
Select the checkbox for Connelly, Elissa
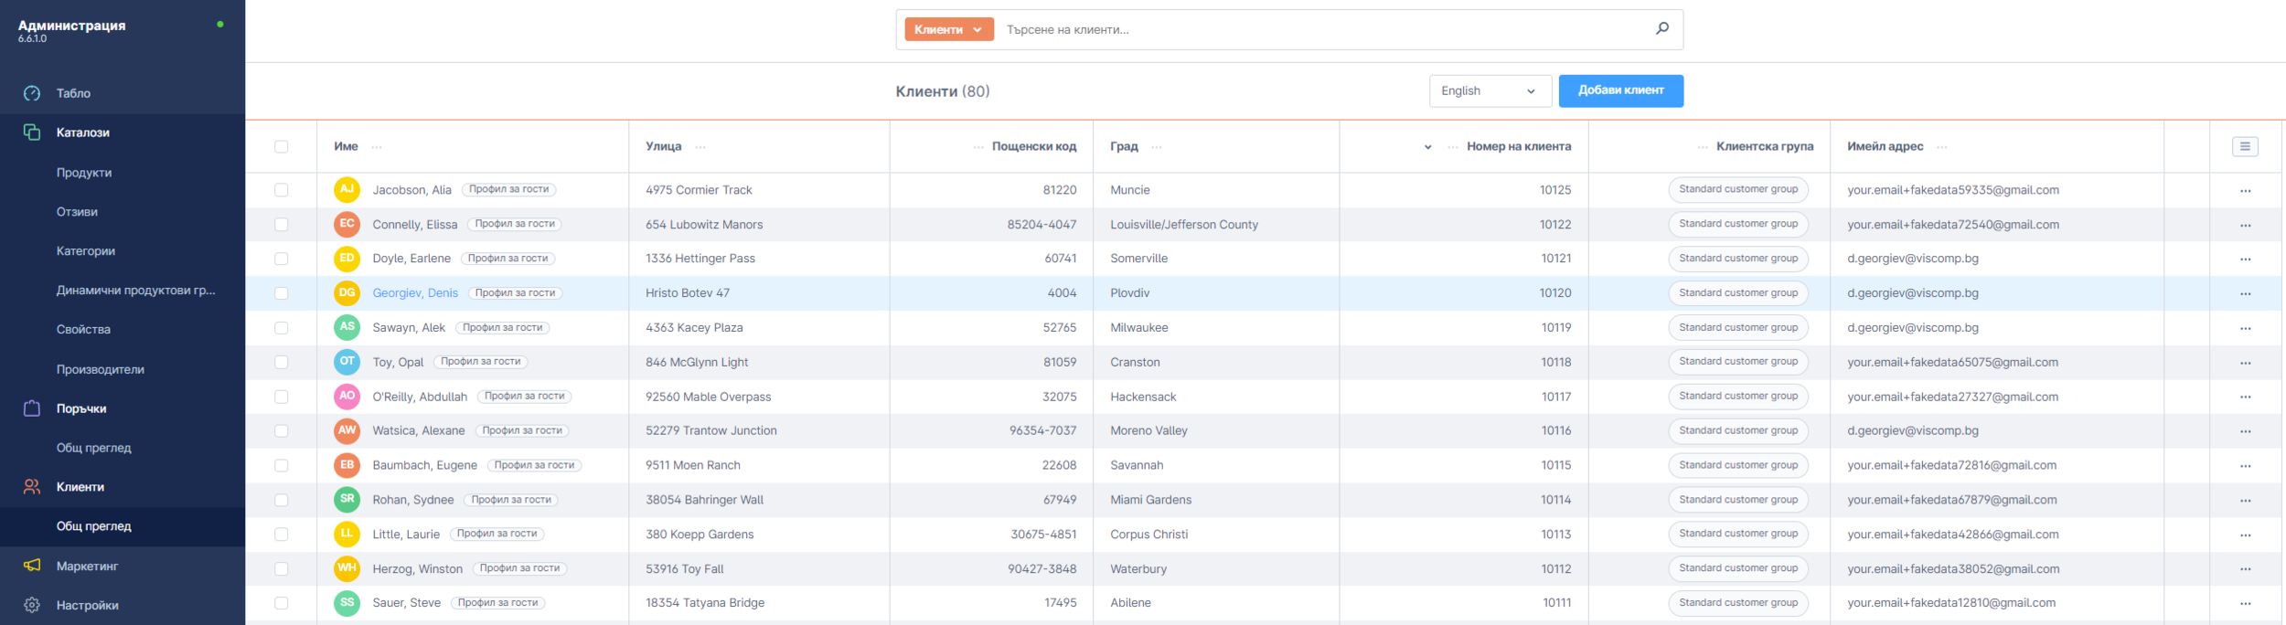coord(281,225)
